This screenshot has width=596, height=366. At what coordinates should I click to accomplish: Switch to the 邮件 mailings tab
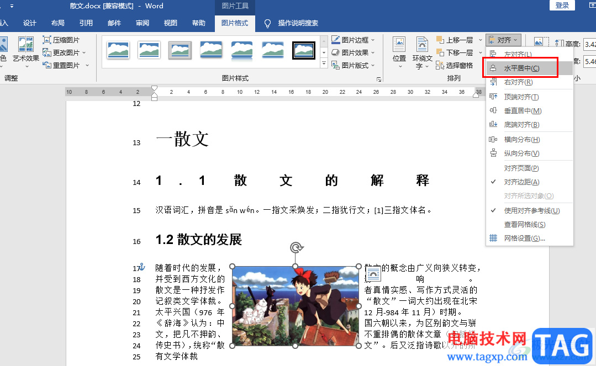(114, 23)
